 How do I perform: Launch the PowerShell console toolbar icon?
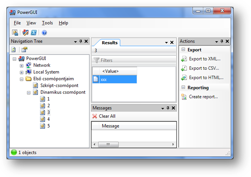[x=34, y=33]
